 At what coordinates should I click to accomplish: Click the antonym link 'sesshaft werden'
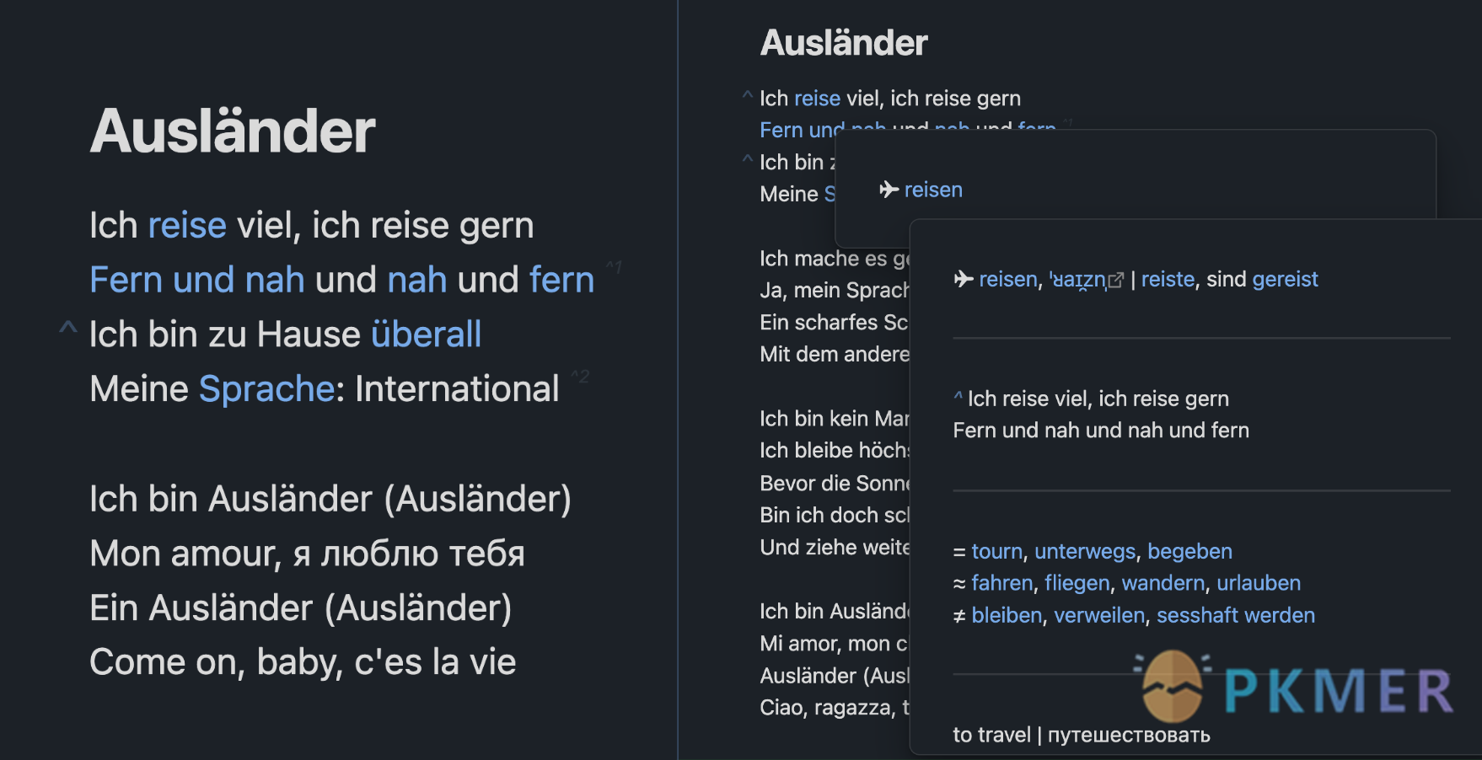(x=1235, y=615)
